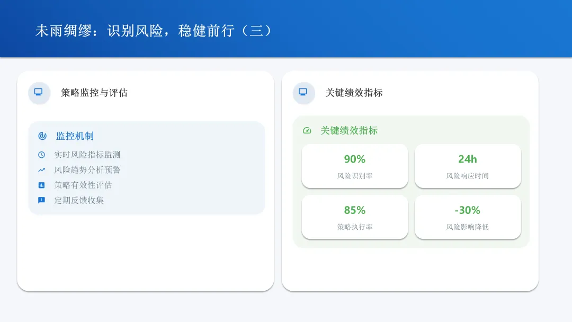The height and width of the screenshot is (322, 572).
Task: Select the 风险趋势分析预警 list item text
Action: (87, 170)
